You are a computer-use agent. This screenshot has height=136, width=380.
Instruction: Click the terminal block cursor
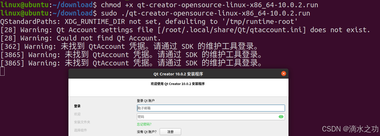(x=2, y=71)
